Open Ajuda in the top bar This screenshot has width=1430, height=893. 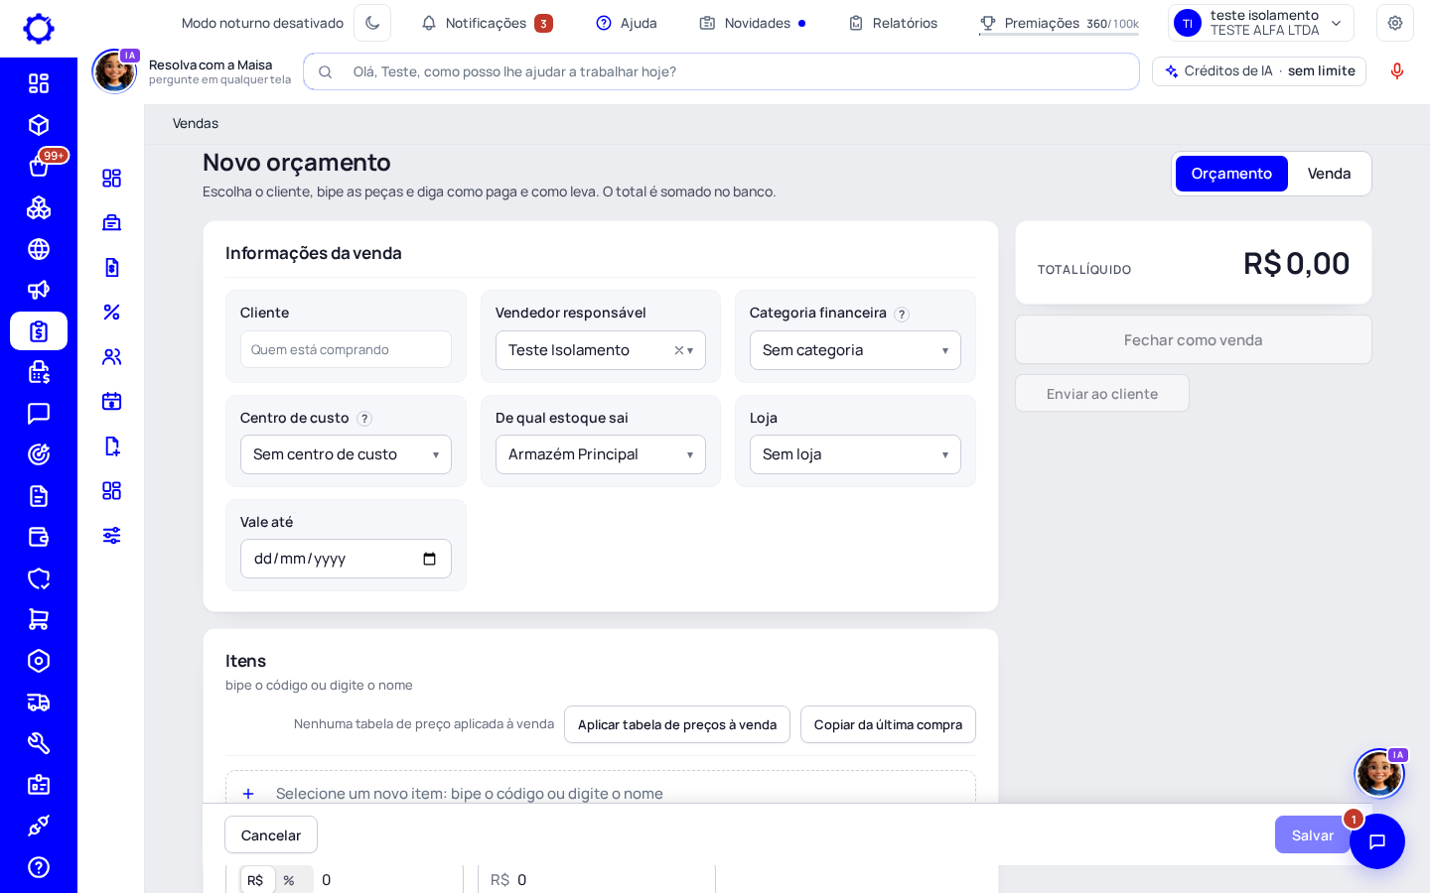coord(627,23)
